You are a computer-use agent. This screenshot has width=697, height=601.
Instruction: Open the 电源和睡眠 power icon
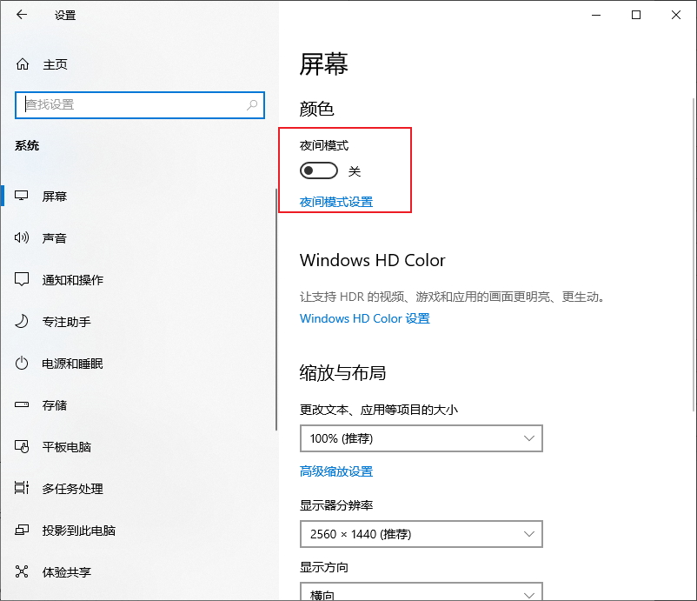[x=21, y=363]
